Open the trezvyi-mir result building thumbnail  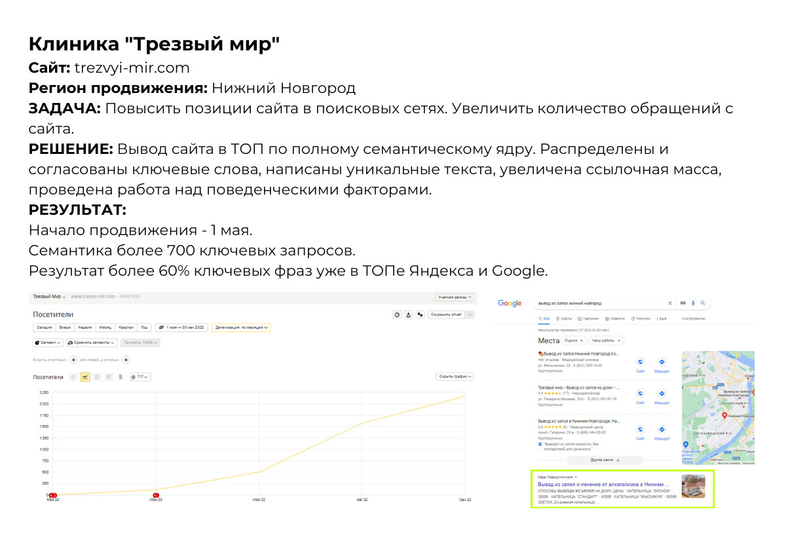(x=693, y=486)
